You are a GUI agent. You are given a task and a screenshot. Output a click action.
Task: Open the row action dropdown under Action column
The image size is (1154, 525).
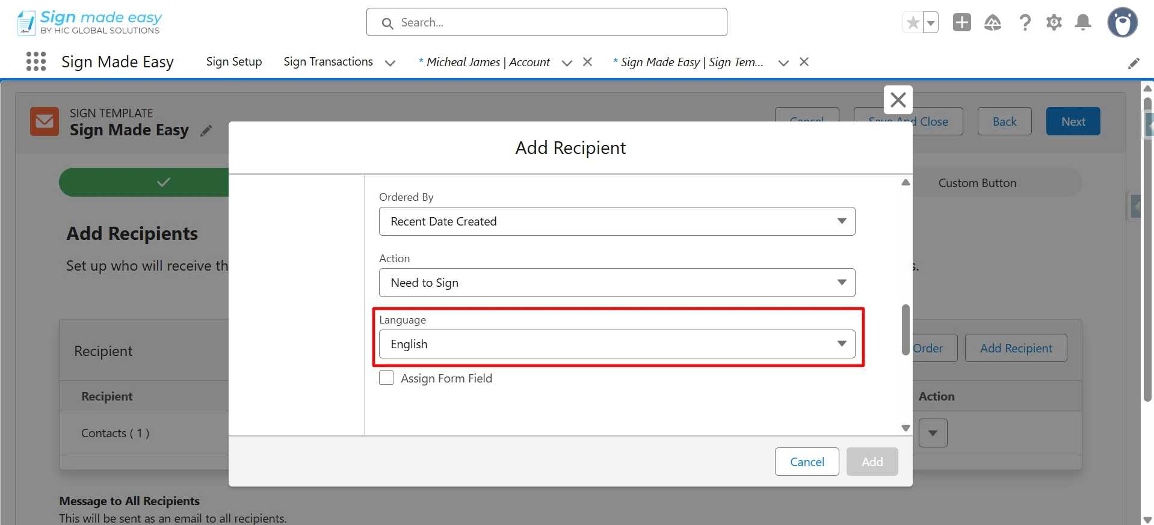[933, 433]
